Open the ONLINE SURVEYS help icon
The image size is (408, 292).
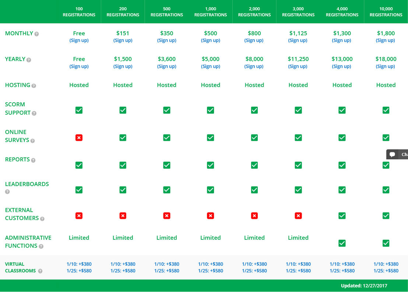(x=32, y=141)
